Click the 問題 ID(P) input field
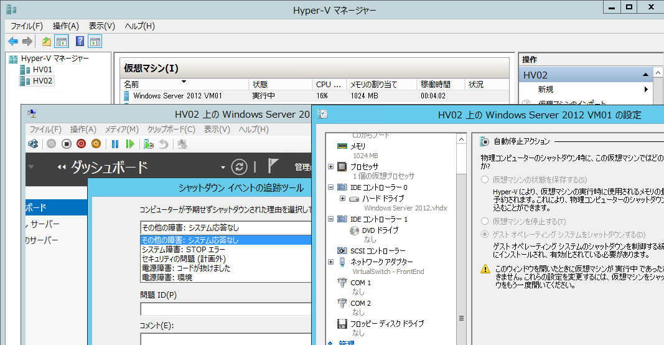Viewport: 664px width, 345px height. [x=226, y=308]
